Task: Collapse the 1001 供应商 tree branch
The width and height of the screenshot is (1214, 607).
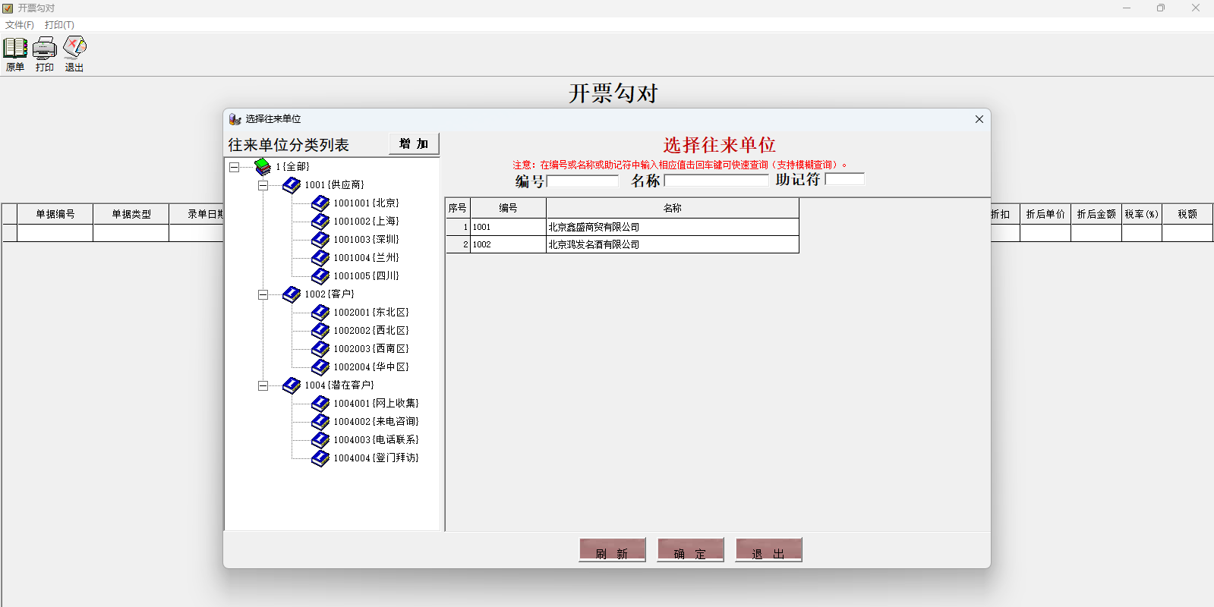Action: click(263, 185)
